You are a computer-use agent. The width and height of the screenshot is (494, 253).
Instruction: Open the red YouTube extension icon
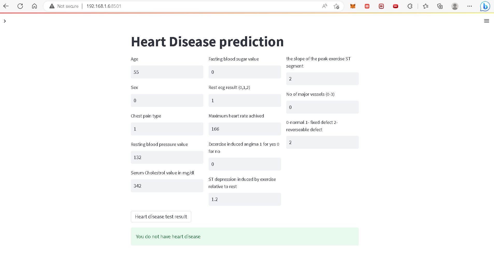point(396,6)
